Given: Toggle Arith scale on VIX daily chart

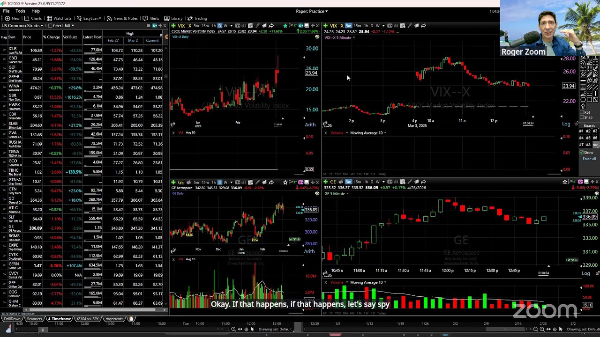Looking at the screenshot, I should (310, 125).
